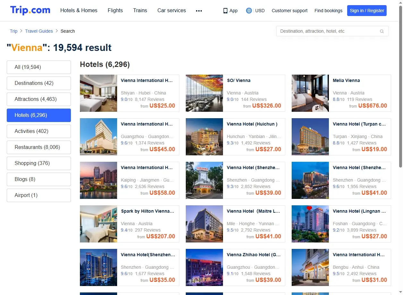The height and width of the screenshot is (295, 403).
Task: Open Melia Vienna hotel photo
Action: pyautogui.click(x=310, y=93)
